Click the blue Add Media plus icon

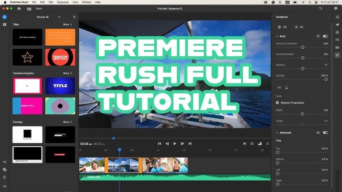pyautogui.click(x=4, y=17)
